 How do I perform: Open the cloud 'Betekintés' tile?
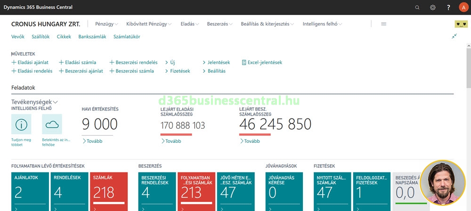coord(52,125)
